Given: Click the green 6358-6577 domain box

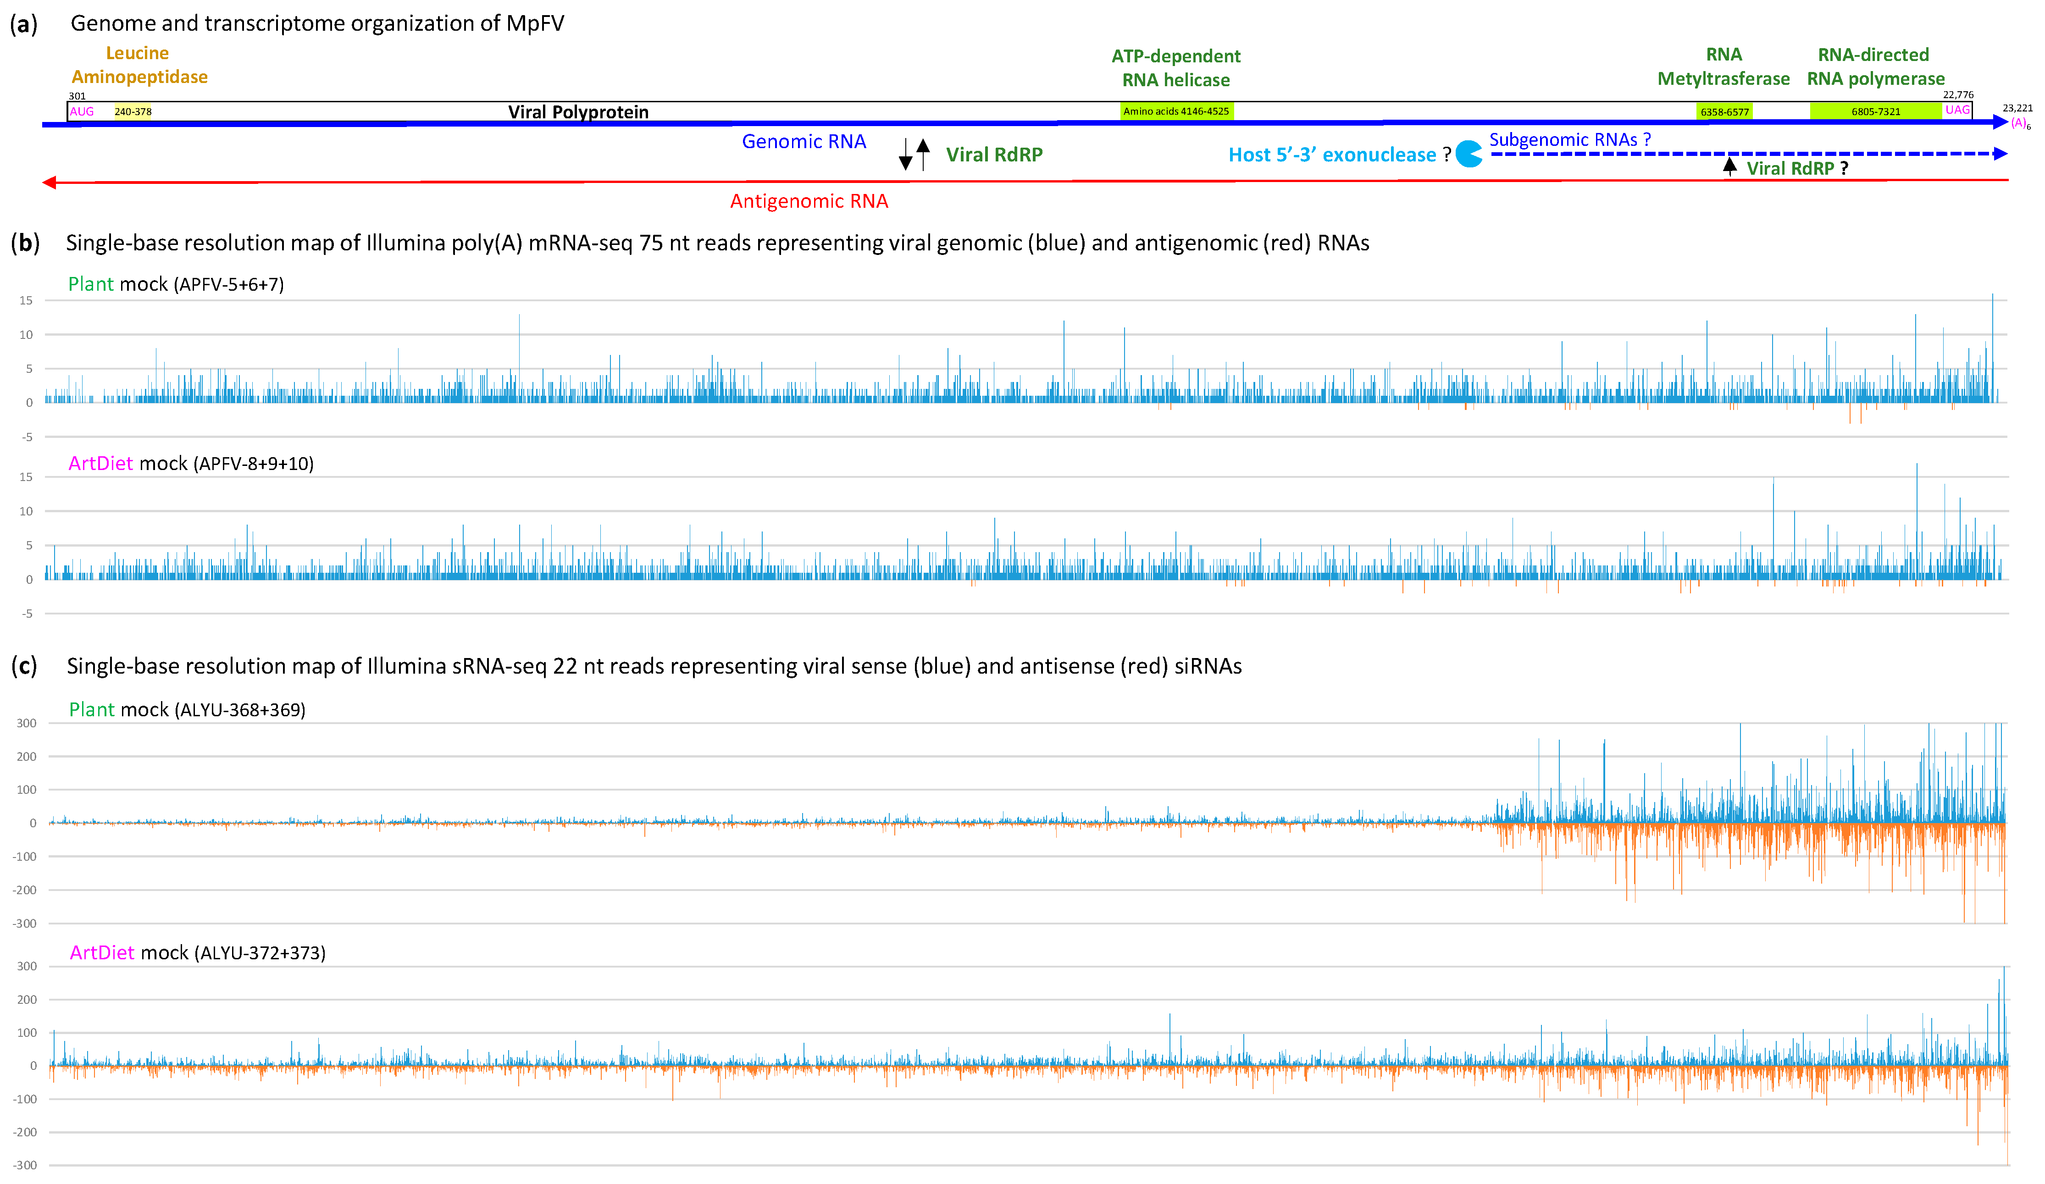Looking at the screenshot, I should (1724, 112).
